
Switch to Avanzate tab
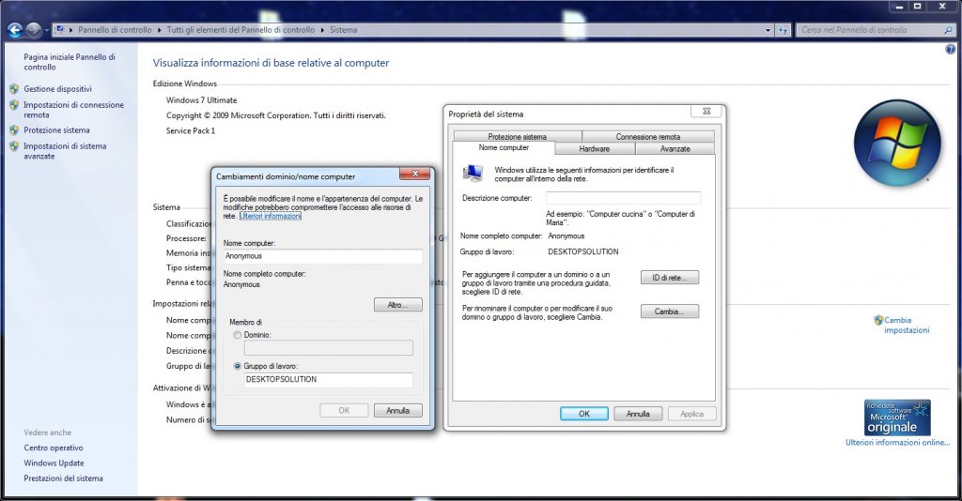(x=675, y=149)
